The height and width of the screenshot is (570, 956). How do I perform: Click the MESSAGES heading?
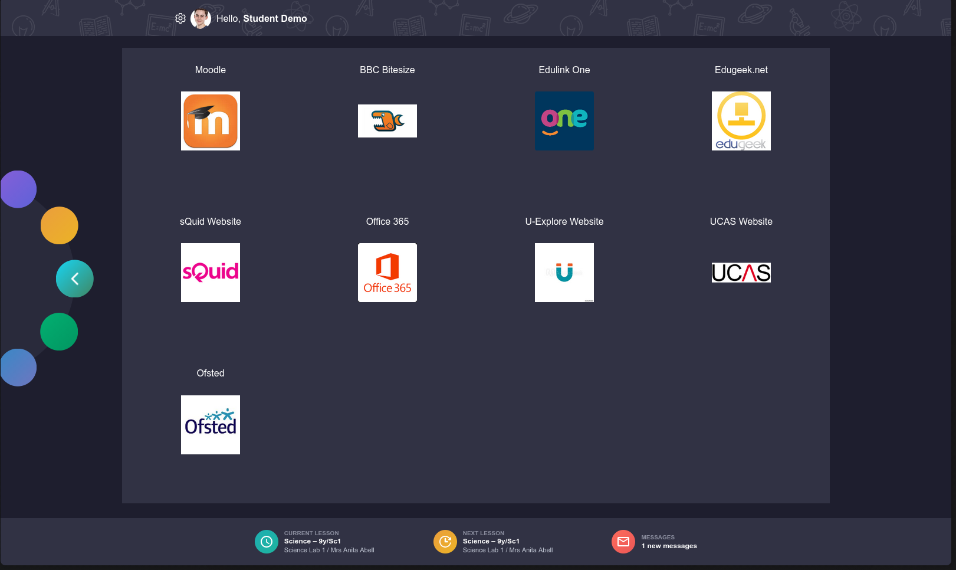point(658,537)
